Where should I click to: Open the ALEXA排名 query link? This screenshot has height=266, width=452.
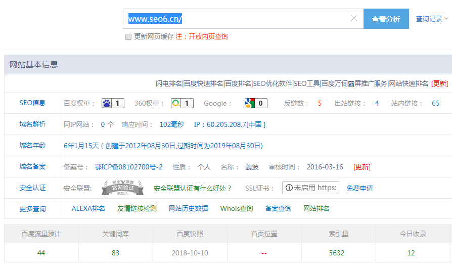coord(88,208)
